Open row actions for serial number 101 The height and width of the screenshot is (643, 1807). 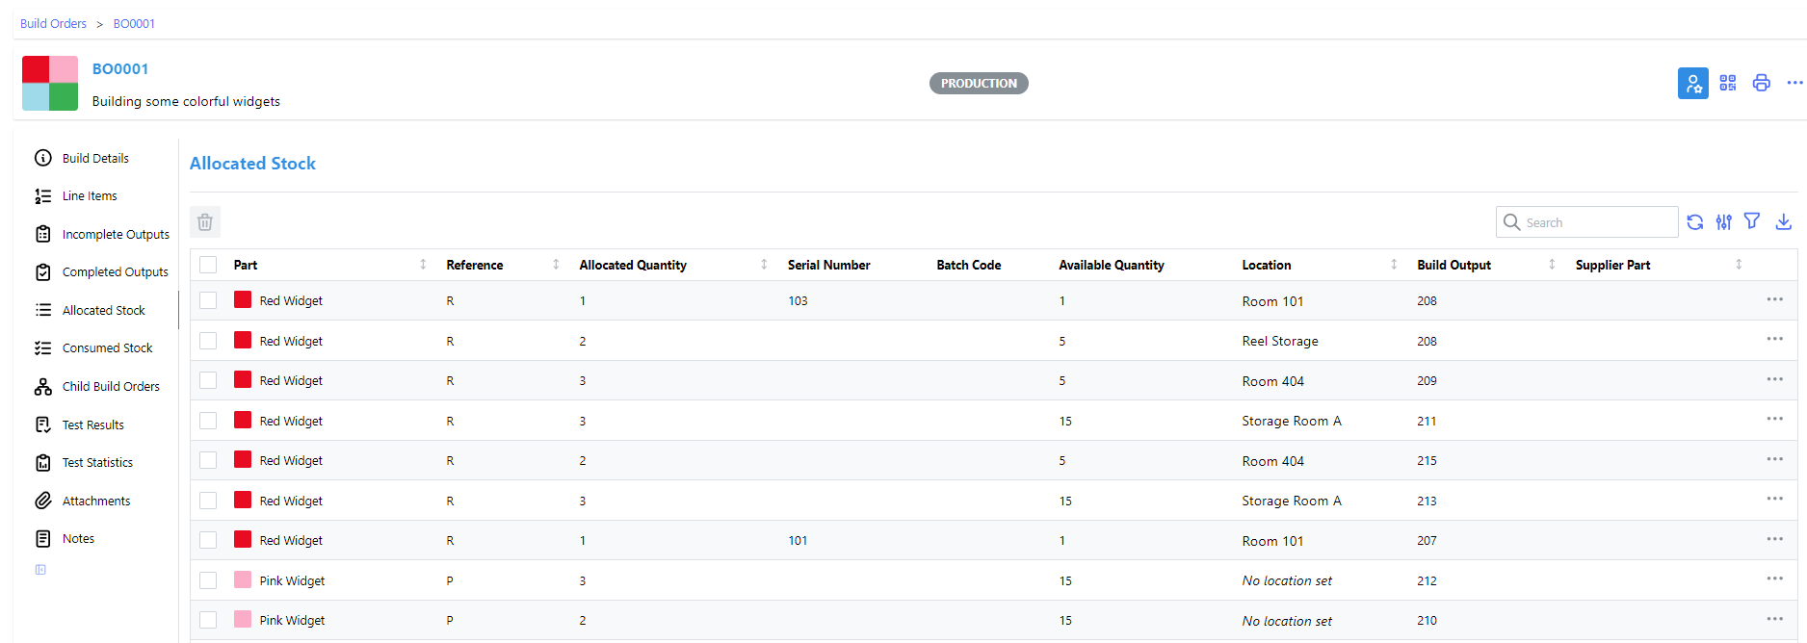[x=1775, y=539]
